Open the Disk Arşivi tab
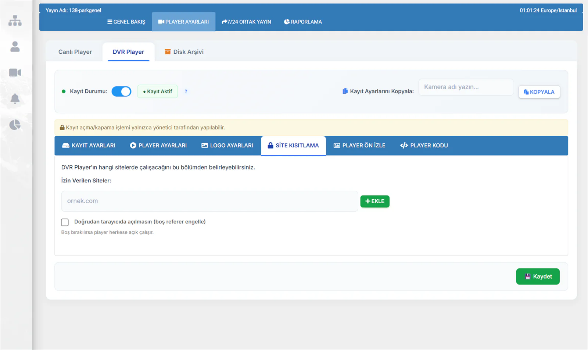The width and height of the screenshot is (588, 350). pos(184,52)
